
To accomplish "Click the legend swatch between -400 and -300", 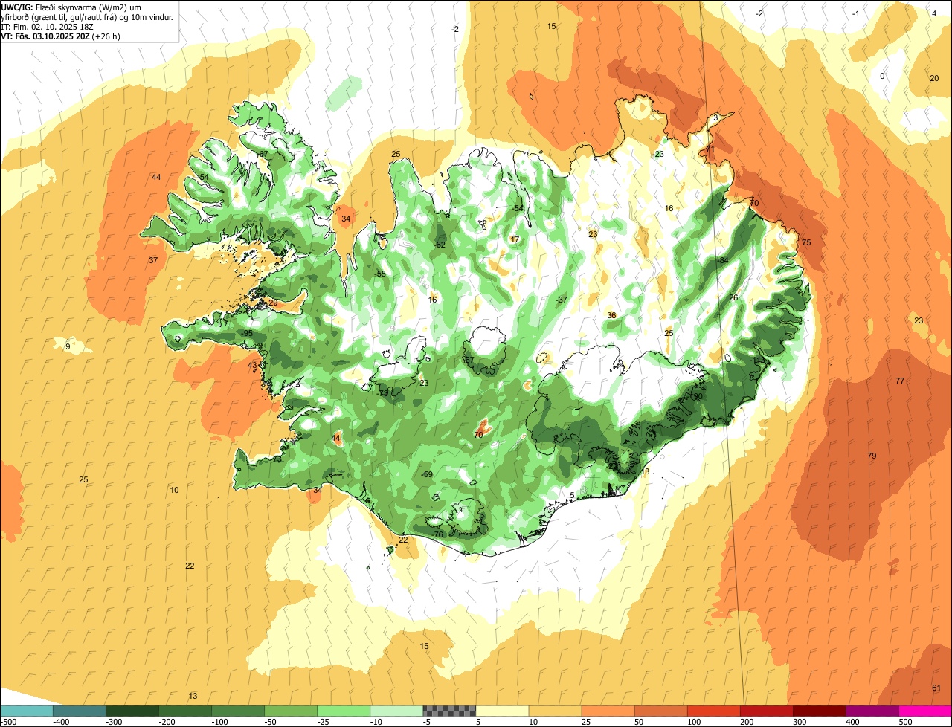I will (79, 711).
